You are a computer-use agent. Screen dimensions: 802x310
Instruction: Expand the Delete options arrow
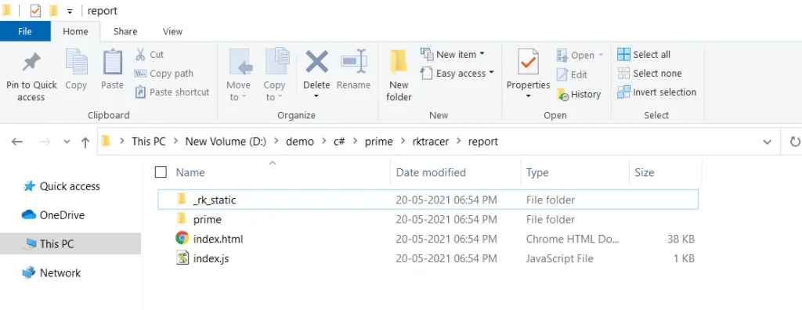(316, 96)
